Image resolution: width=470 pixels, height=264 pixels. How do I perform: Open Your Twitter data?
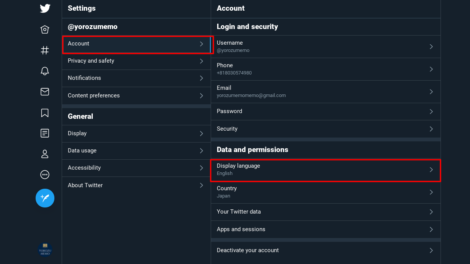coord(326,212)
